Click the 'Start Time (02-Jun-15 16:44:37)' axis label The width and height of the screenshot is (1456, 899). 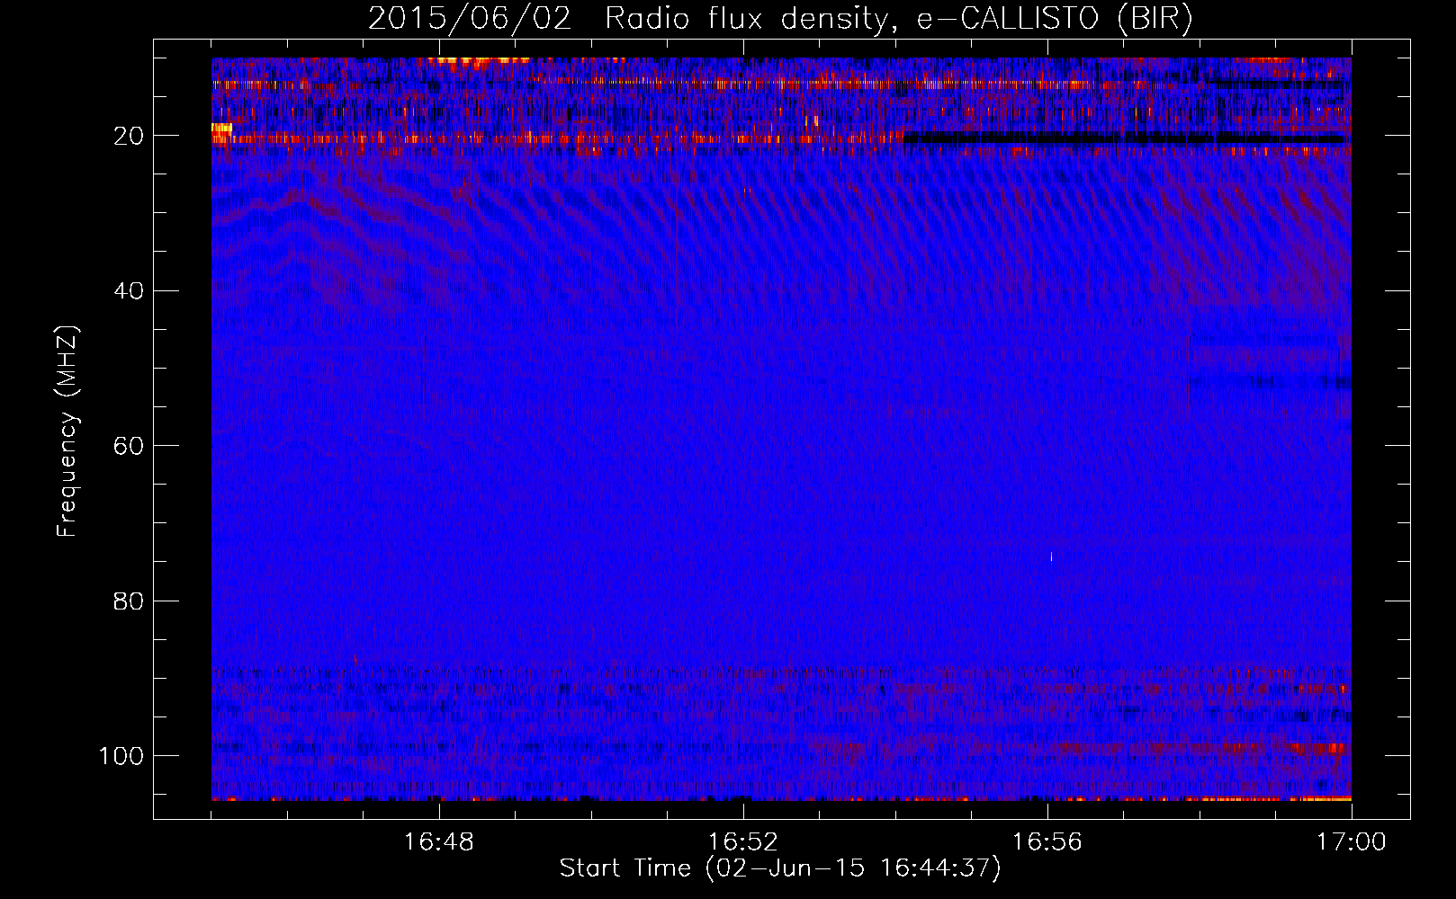(780, 868)
